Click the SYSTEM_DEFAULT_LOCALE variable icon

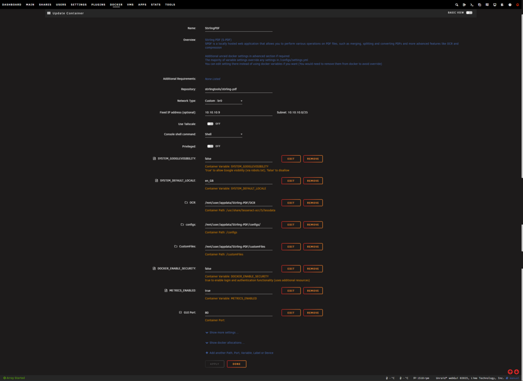[x=156, y=181]
